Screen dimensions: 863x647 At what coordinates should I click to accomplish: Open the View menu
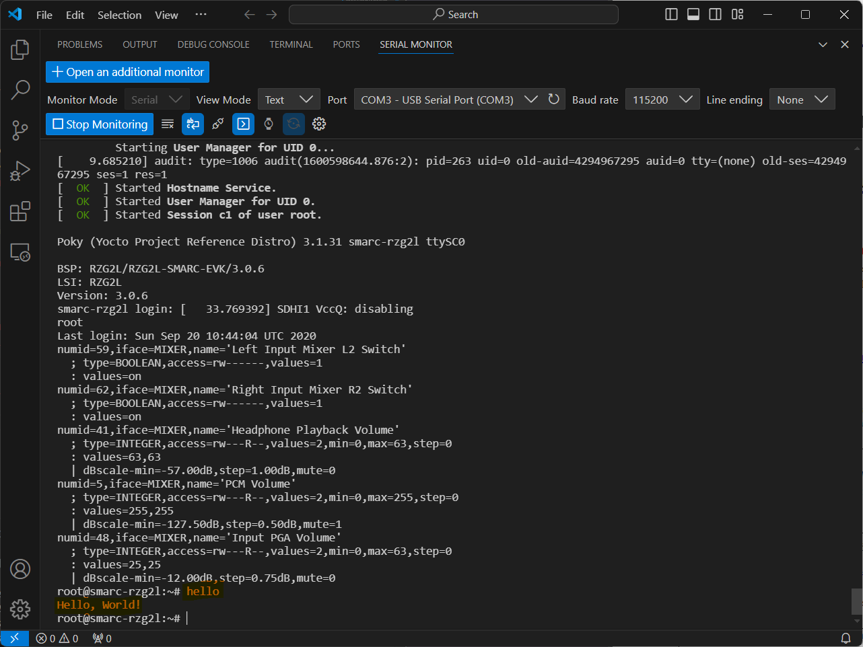pos(166,14)
